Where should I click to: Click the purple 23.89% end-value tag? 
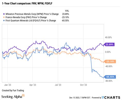[109, 44]
